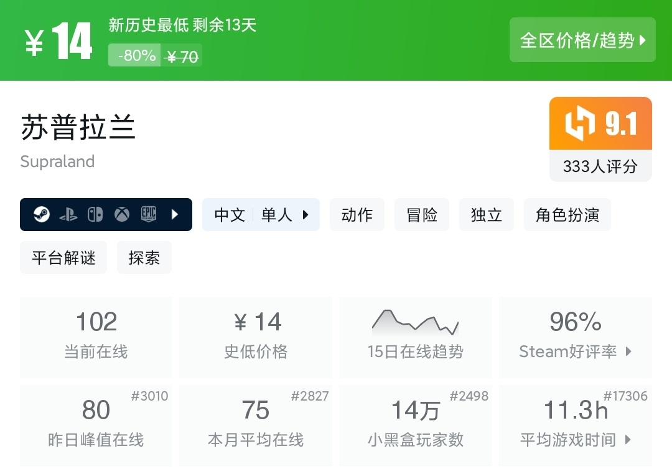Open the Steam好评率 details arrow
Viewport: 672px width, 472px height.
(x=628, y=352)
